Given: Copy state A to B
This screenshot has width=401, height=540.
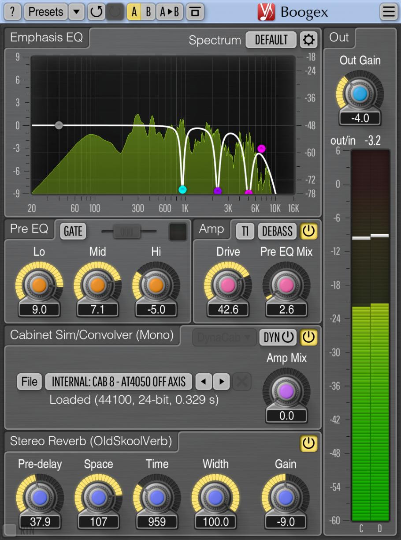Looking at the screenshot, I should pos(170,12).
